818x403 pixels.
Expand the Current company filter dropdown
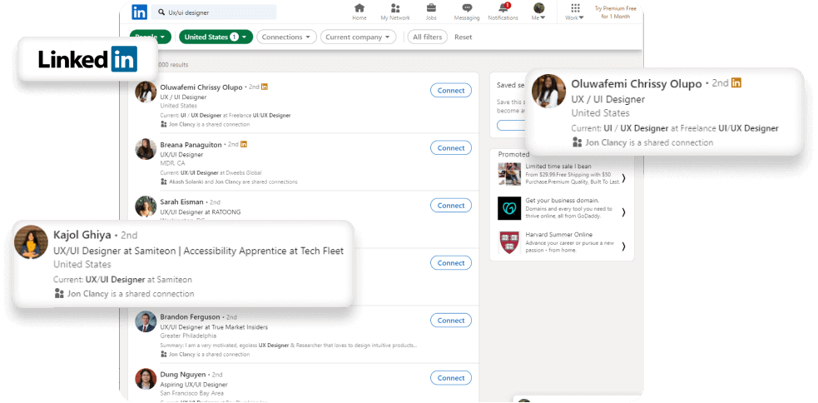(358, 37)
